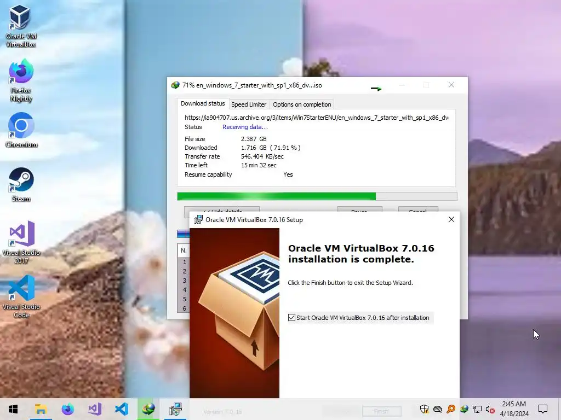
Task: Select connection row 5 in IDM list
Action: click(184, 299)
